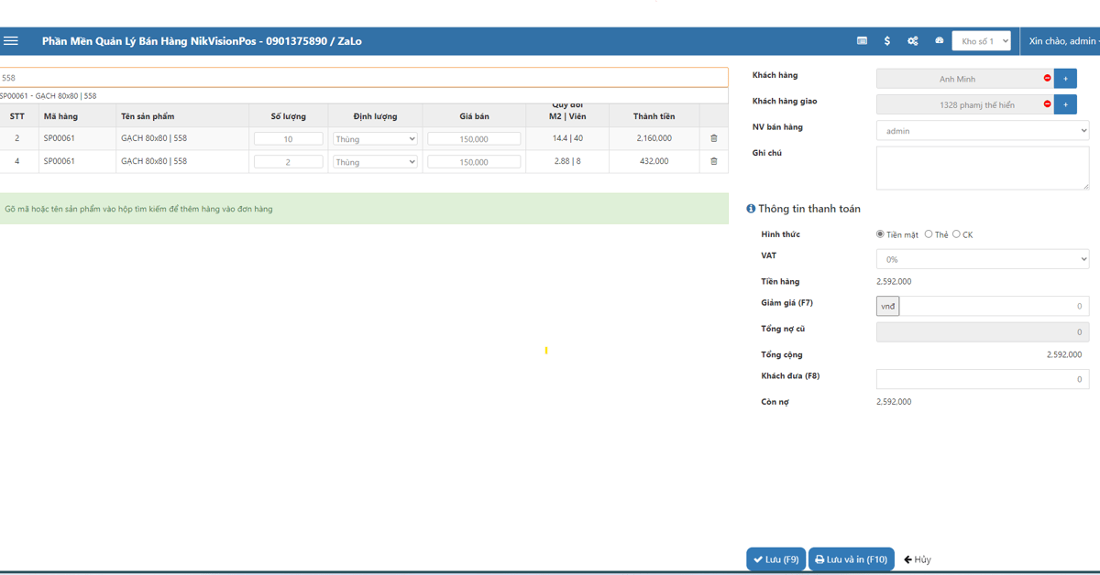
Task: Open the dashboard gauge icon
Action: (x=940, y=41)
